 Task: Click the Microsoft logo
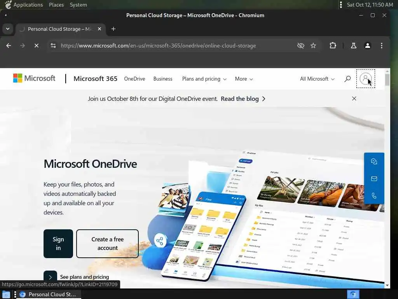(34, 78)
